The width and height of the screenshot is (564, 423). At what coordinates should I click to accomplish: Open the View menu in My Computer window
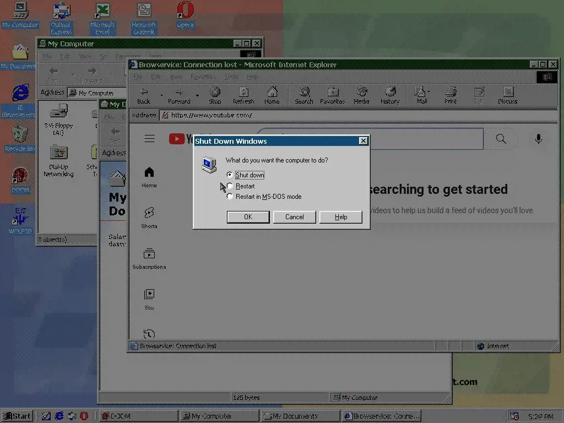click(x=85, y=56)
